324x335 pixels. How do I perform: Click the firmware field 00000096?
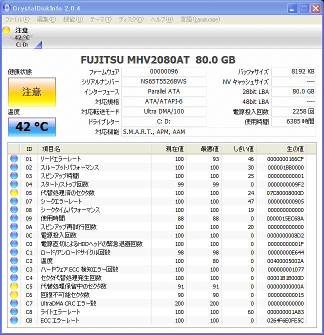point(164,71)
